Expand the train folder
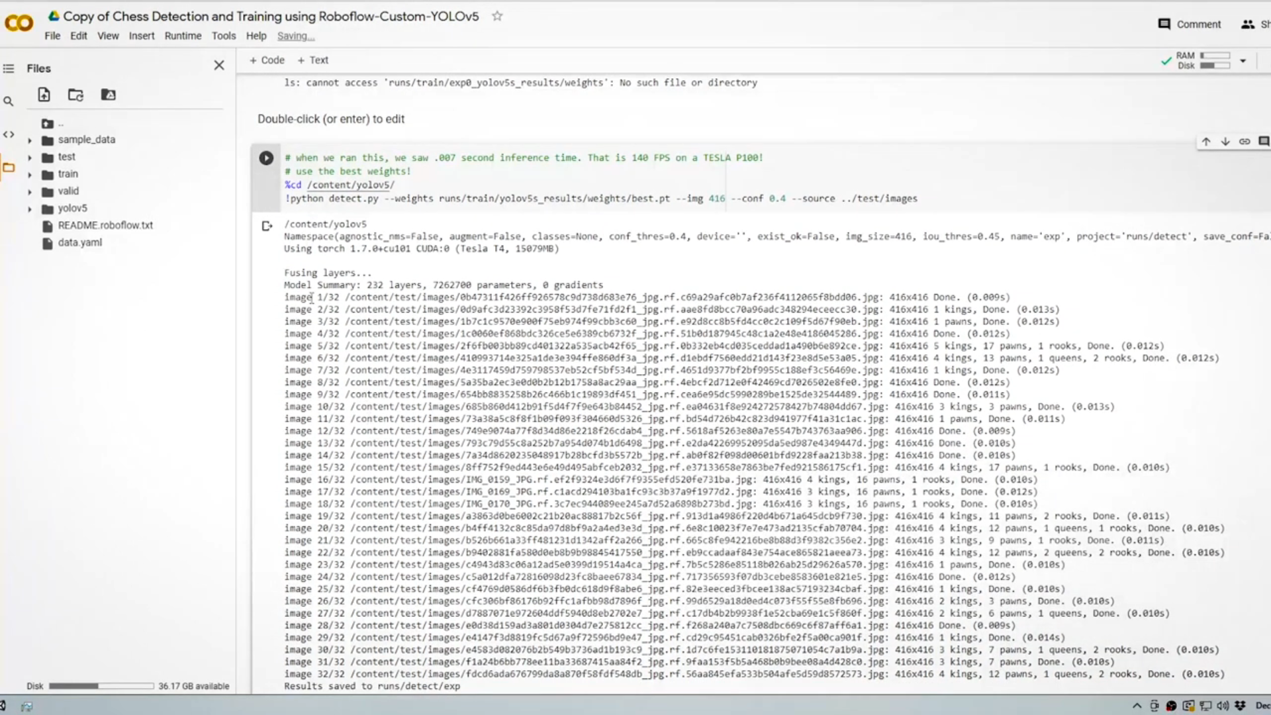This screenshot has width=1271, height=715. coord(29,175)
